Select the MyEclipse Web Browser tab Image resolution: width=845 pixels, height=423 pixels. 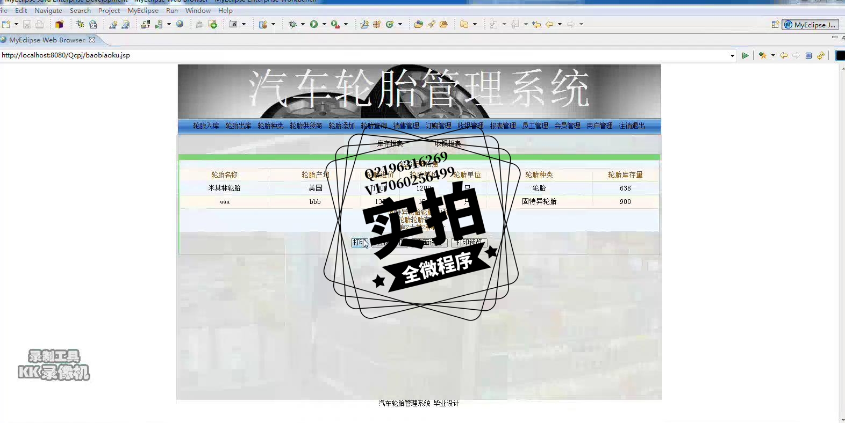(x=47, y=40)
